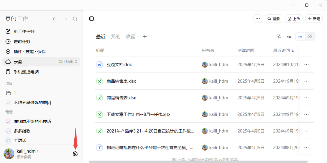Click the text file icon of 柳舟记 document
The image size is (327, 163).
[99, 148]
